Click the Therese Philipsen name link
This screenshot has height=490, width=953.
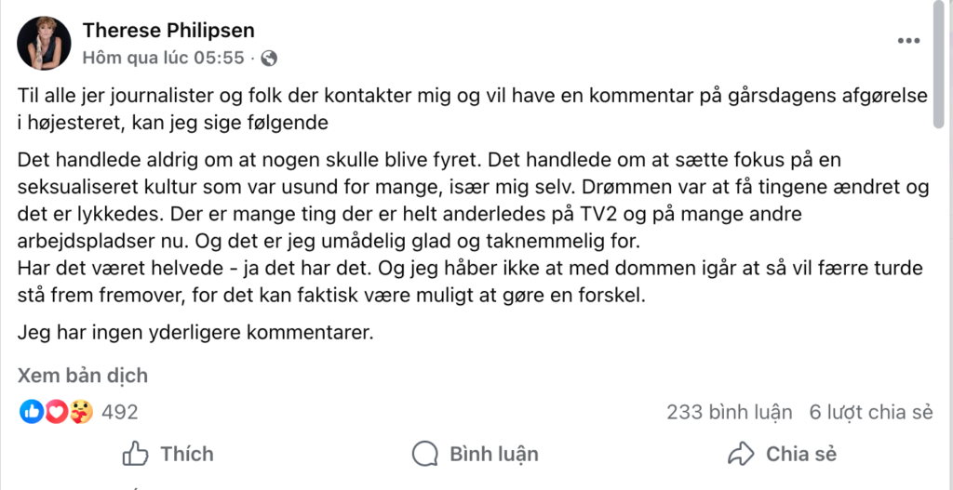point(168,31)
